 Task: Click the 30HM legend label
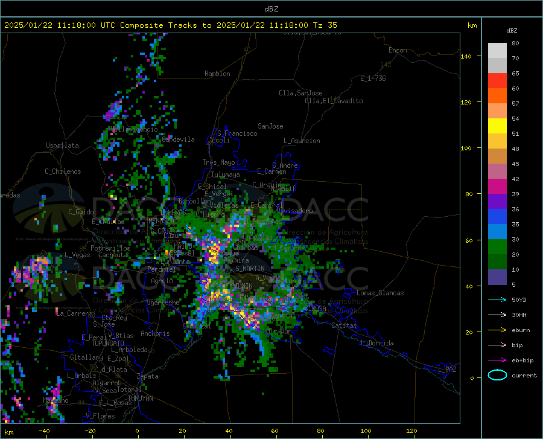point(519,315)
